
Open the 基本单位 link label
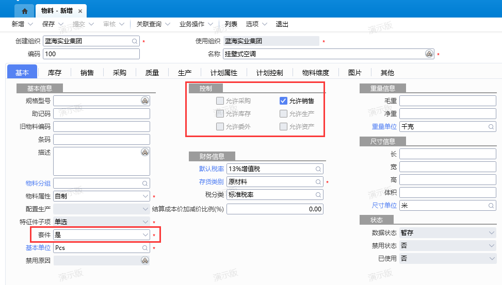click(x=38, y=247)
